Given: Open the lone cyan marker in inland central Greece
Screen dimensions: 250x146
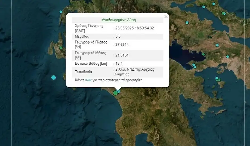Looking at the screenshot, I should pyautogui.click(x=187, y=23).
